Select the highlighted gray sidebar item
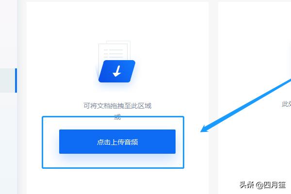 click(7, 81)
